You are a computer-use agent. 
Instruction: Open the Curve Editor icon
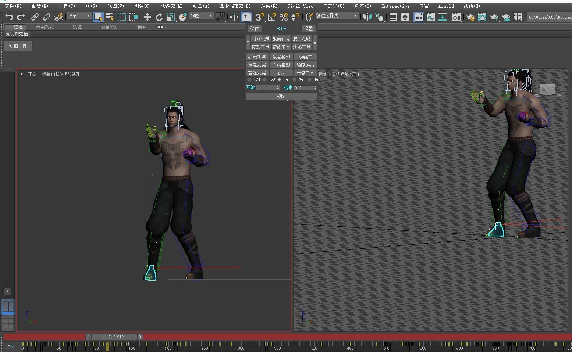[431, 17]
